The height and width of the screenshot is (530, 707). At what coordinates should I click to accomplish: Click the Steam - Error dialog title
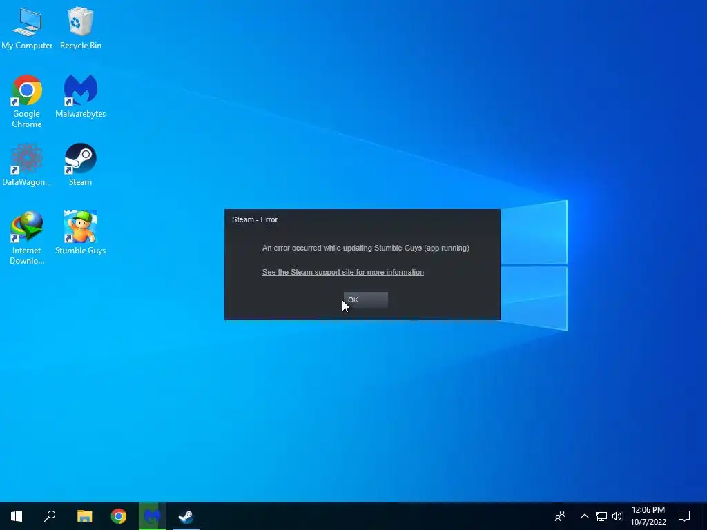[x=255, y=219]
